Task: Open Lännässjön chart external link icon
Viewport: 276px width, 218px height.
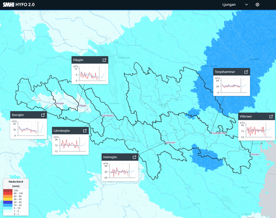Action: coord(85,131)
